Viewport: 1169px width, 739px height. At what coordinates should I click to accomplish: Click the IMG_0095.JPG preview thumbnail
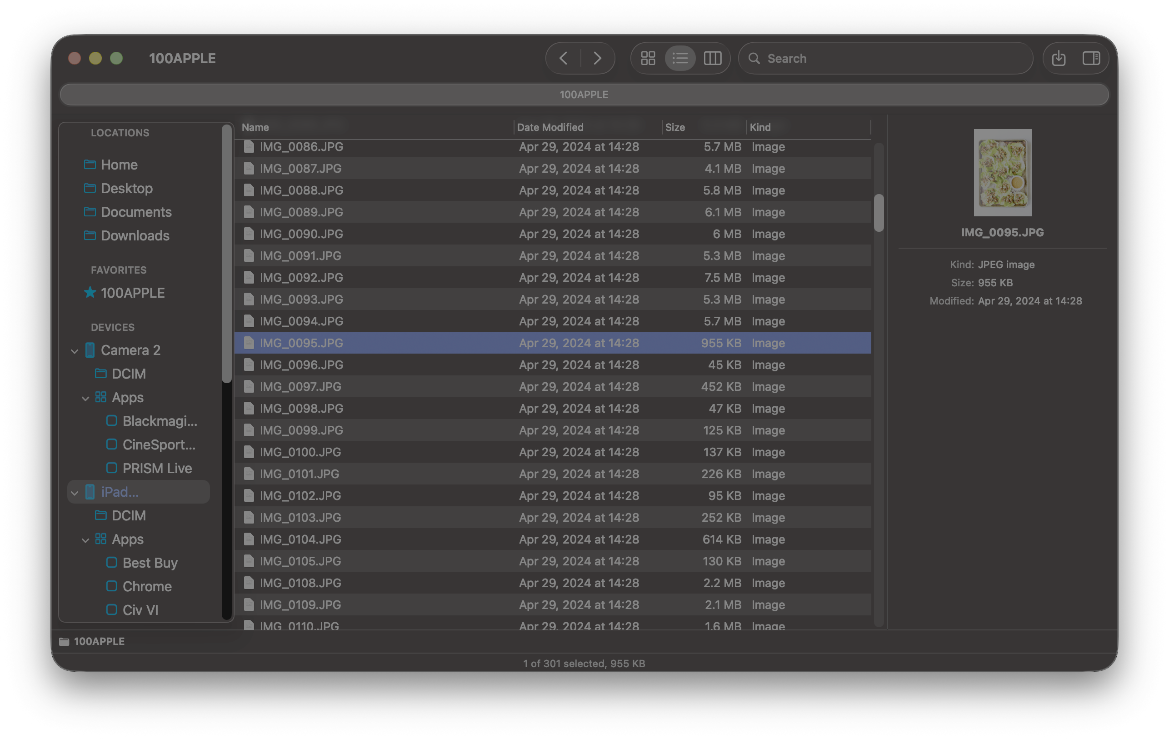[x=1003, y=172]
